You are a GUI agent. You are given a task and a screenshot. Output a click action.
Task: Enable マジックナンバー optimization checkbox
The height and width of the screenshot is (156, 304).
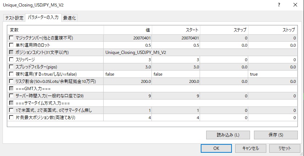(12, 38)
